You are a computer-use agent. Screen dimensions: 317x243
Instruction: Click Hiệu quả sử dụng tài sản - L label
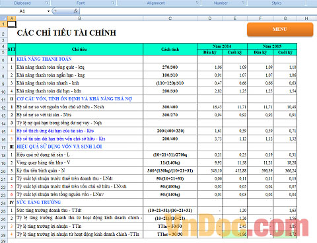pyautogui.click(x=43, y=155)
